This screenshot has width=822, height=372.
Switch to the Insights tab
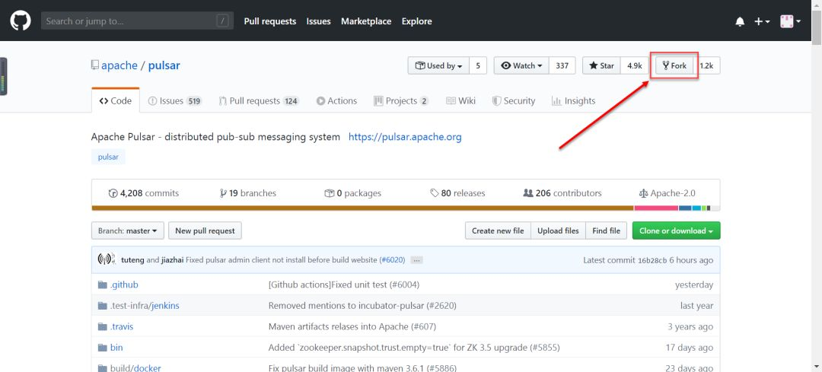click(574, 100)
